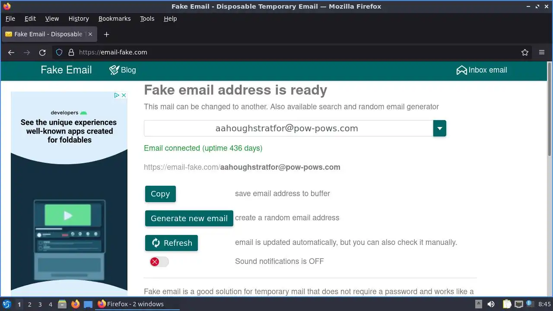Viewport: 553px width, 311px height.
Task: Open the system start menu icon in taskbar
Action: click(x=6, y=304)
